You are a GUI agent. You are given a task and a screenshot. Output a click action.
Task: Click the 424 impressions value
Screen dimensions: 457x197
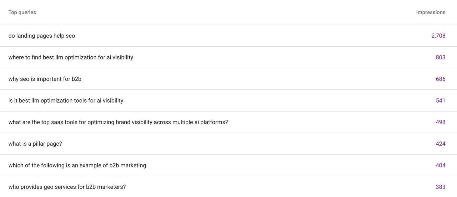(x=440, y=144)
